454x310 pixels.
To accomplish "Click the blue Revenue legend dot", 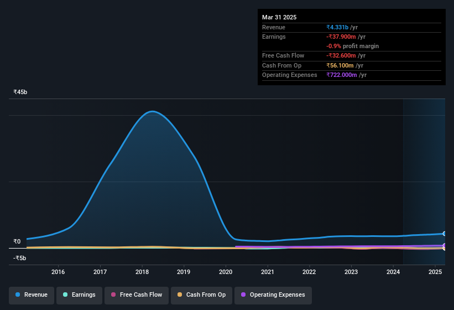I will click(18, 294).
